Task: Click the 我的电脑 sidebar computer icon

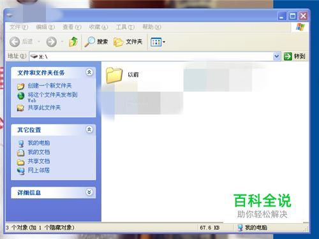Action: click(x=21, y=143)
